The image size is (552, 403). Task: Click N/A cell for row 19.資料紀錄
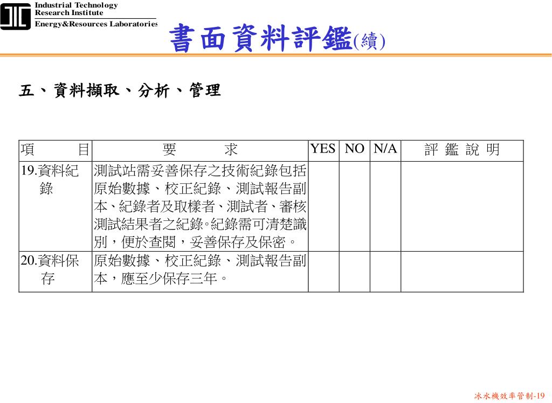click(385, 206)
